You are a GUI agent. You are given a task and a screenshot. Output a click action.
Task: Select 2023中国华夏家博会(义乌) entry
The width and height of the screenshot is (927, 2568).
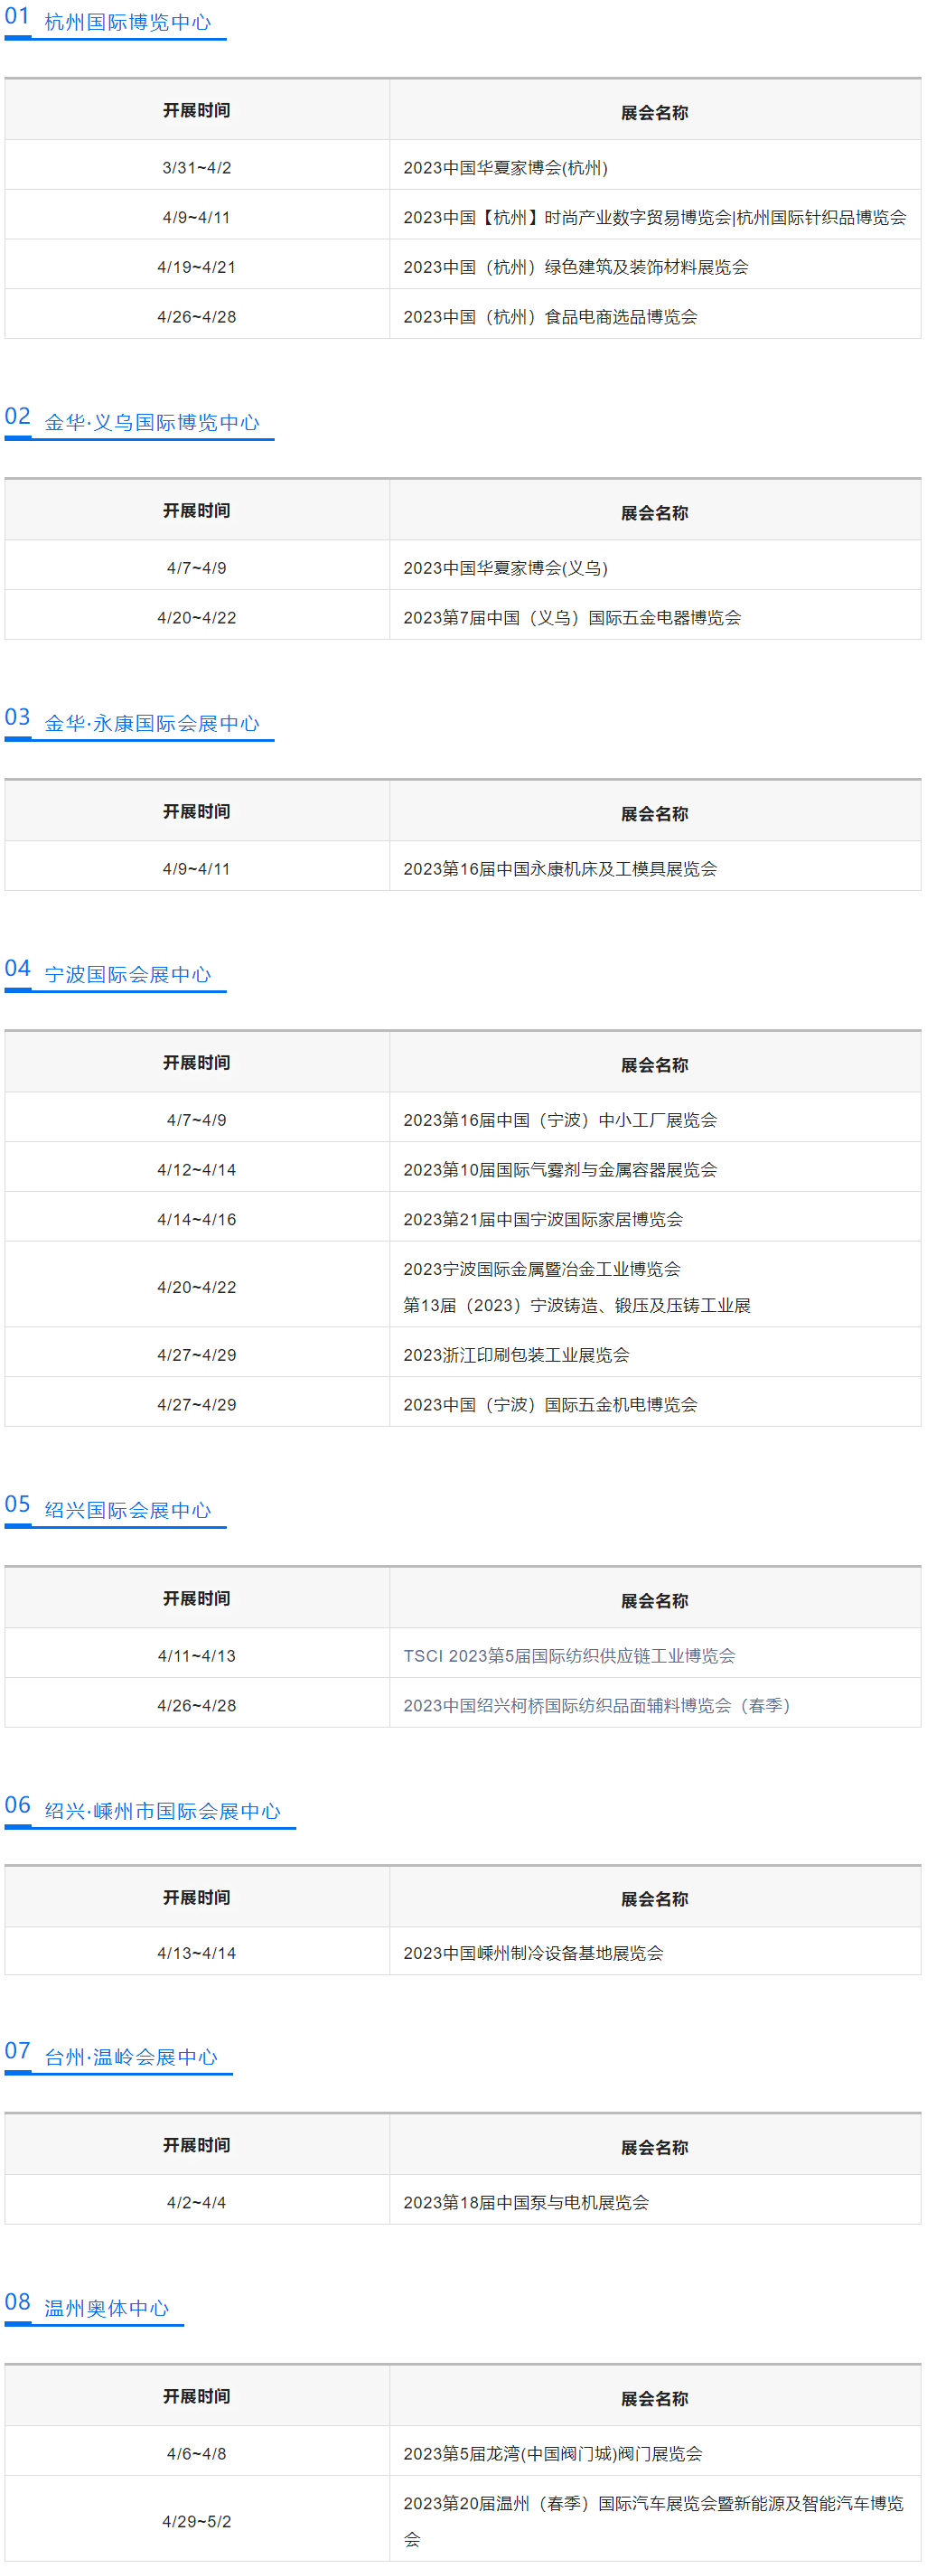point(505,568)
